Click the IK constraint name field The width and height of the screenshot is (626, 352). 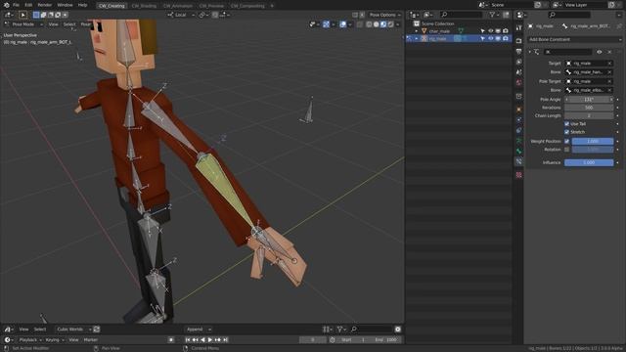567,52
